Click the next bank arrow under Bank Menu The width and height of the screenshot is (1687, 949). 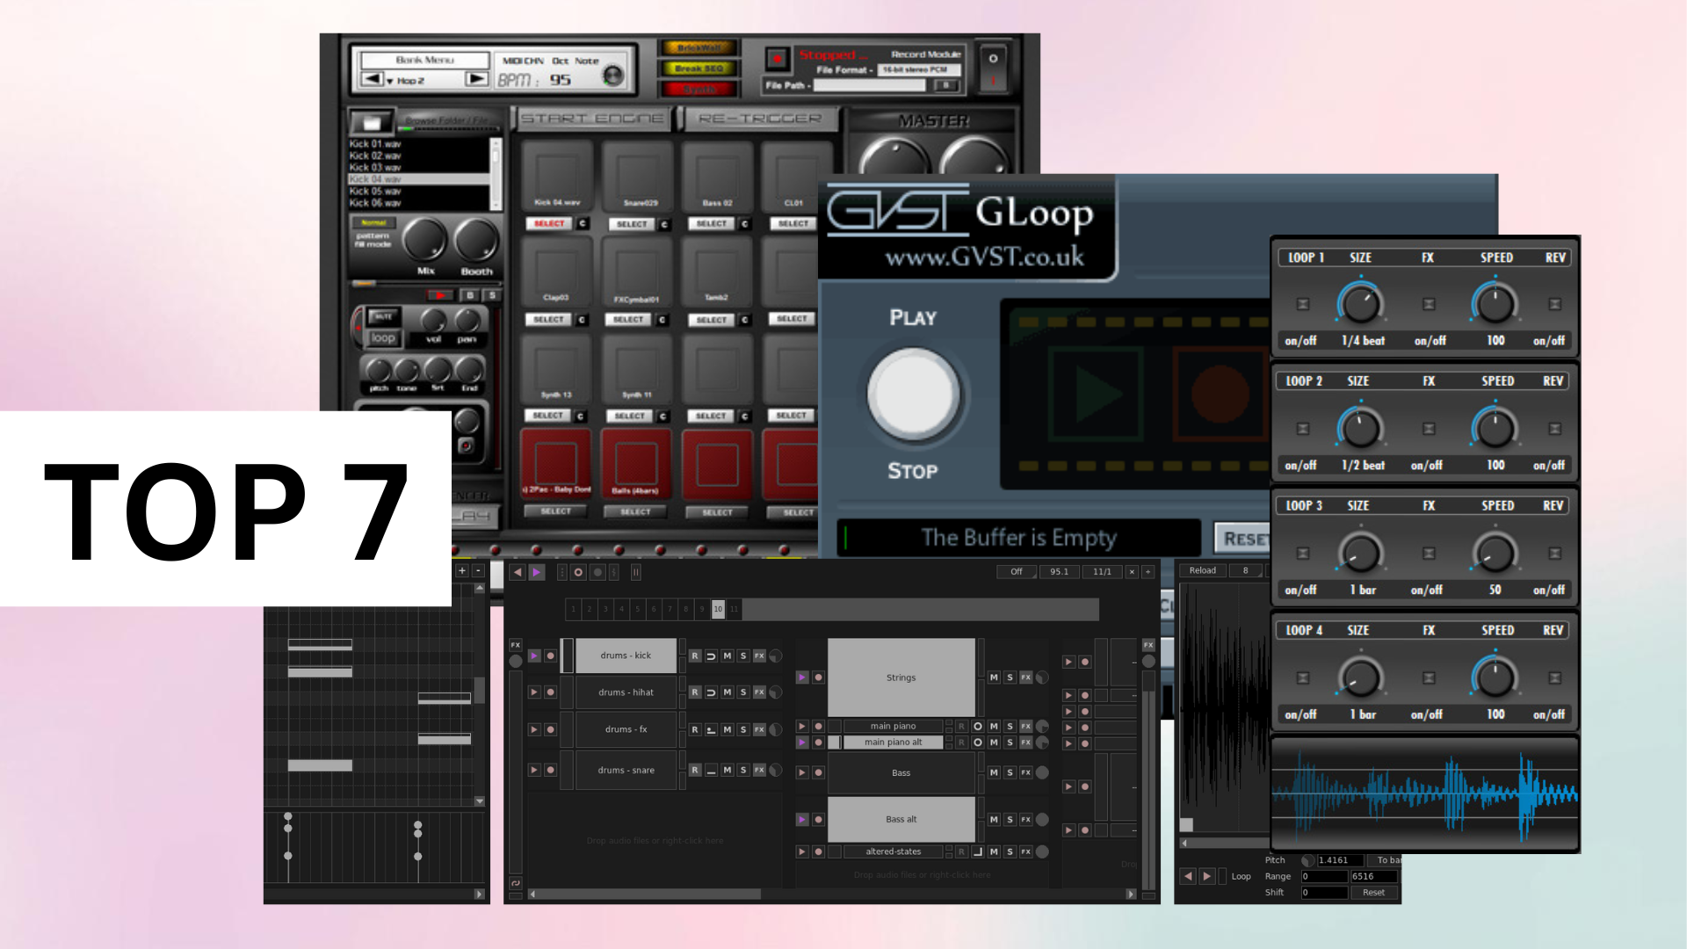click(476, 79)
